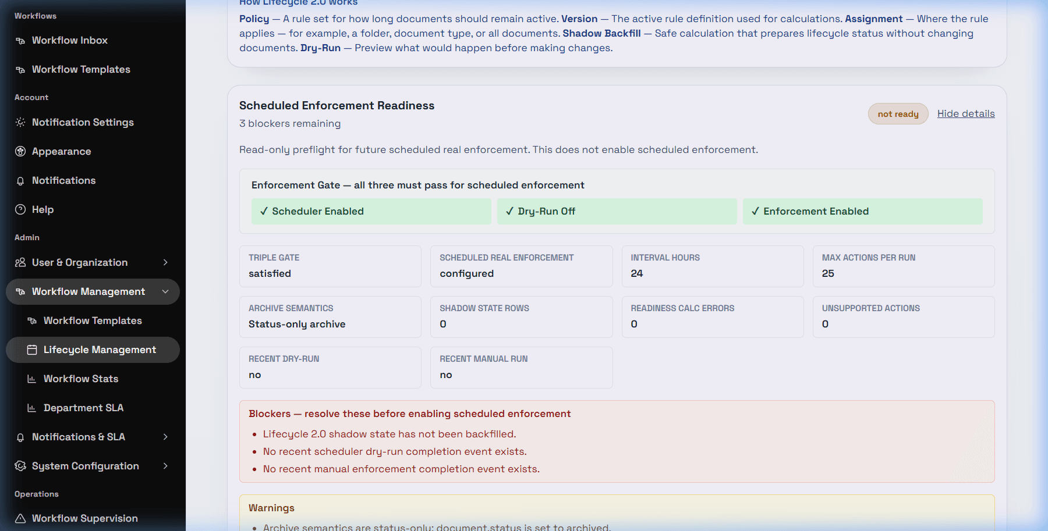Click the Notifications bell icon under Account
1048x531 pixels.
pyautogui.click(x=20, y=181)
